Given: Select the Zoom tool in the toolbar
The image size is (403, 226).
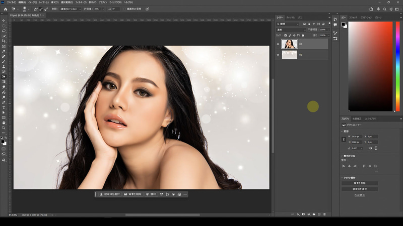Looking at the screenshot, I should click(4, 128).
